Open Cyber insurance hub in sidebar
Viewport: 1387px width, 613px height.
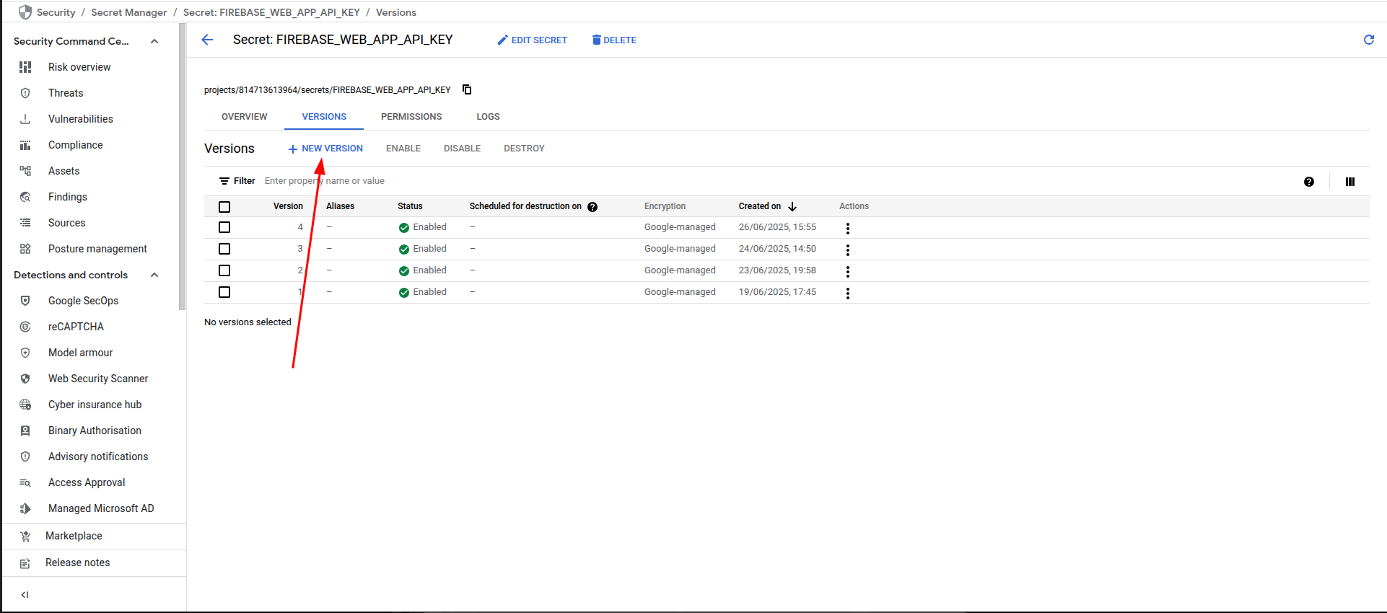(x=94, y=405)
